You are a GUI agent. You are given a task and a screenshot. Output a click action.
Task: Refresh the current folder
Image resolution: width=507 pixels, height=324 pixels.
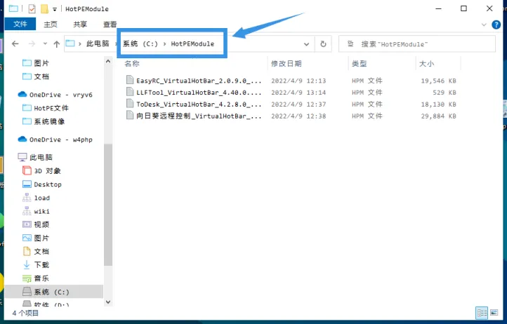(323, 44)
